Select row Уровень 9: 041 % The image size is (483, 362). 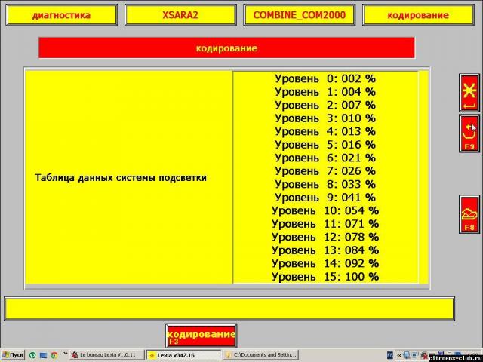tap(325, 198)
